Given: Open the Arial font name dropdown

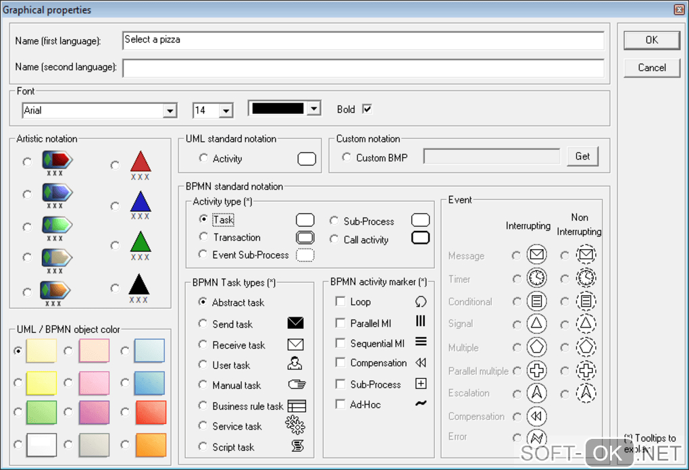Looking at the screenshot, I should coord(170,111).
